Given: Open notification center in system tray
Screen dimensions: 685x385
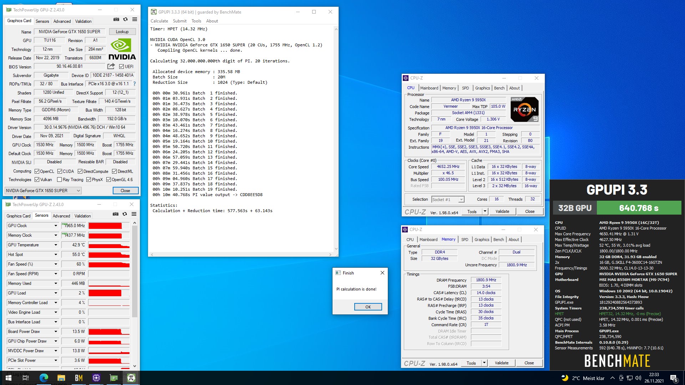Looking at the screenshot, I should (x=674, y=378).
